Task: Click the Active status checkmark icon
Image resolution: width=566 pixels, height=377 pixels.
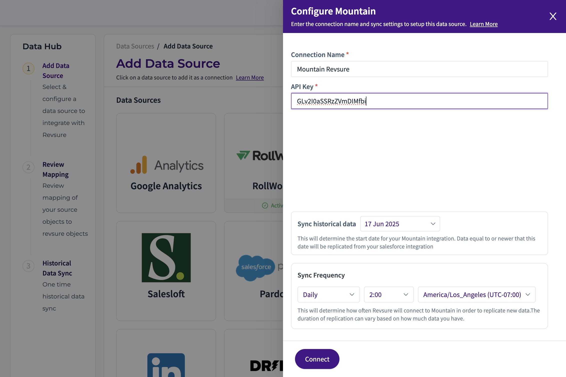Action: click(265, 205)
